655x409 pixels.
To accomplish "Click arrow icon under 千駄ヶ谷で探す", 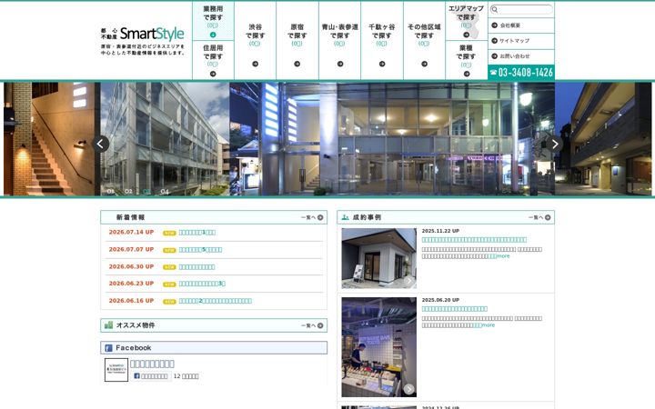I will [382, 64].
